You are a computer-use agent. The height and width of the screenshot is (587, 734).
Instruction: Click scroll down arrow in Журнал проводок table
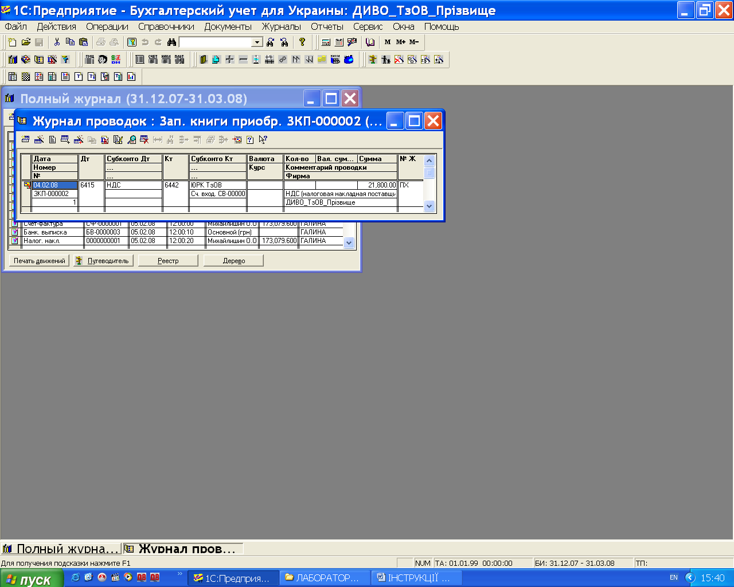430,206
